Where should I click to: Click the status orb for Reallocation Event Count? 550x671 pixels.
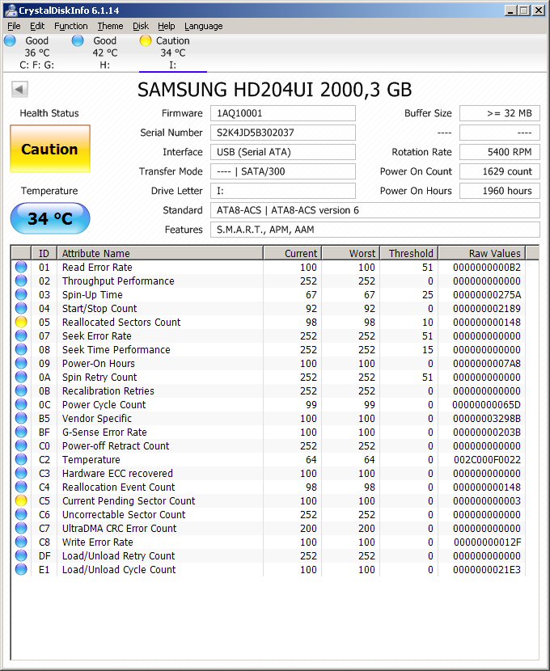tap(21, 487)
